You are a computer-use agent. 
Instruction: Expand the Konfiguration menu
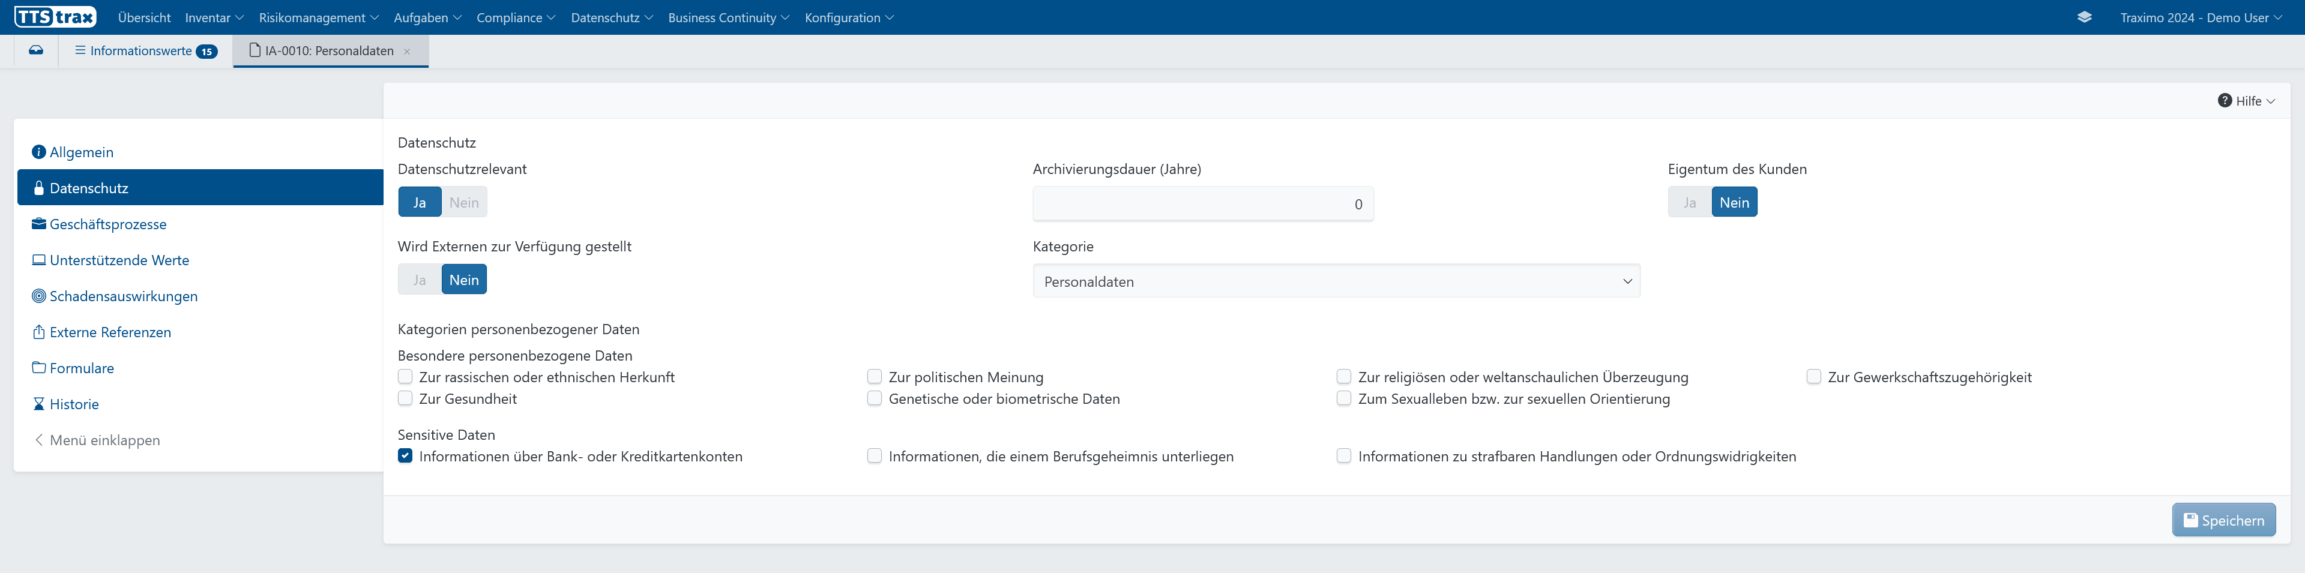[x=849, y=17]
